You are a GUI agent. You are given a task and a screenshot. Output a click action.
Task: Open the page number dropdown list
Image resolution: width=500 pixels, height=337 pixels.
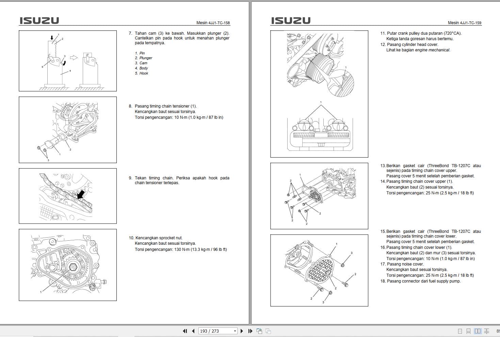[x=235, y=331]
